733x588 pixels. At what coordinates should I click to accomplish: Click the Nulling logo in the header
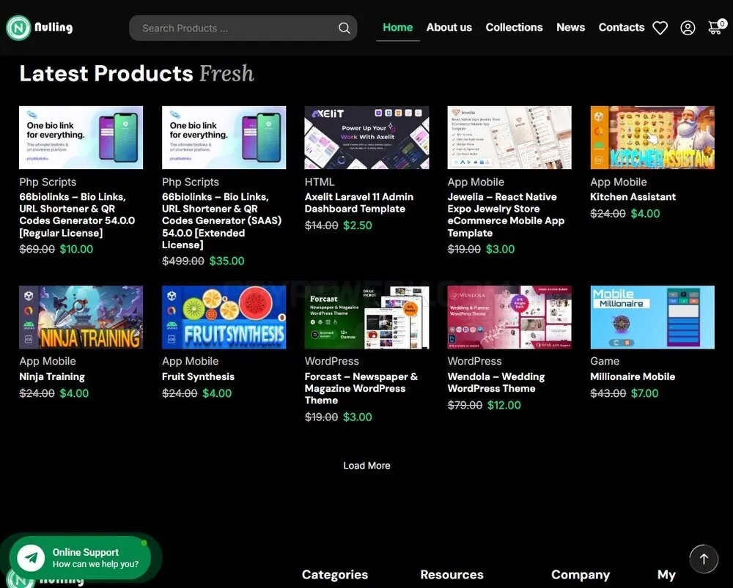pyautogui.click(x=40, y=28)
